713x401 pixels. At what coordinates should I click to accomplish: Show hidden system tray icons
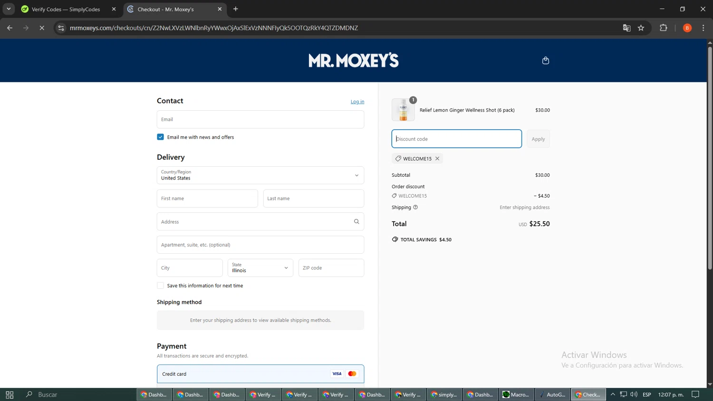[613, 394]
